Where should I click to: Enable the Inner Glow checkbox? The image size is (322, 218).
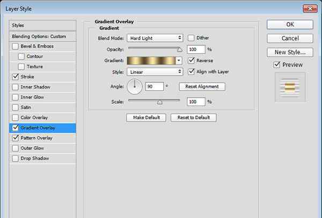pos(15,97)
